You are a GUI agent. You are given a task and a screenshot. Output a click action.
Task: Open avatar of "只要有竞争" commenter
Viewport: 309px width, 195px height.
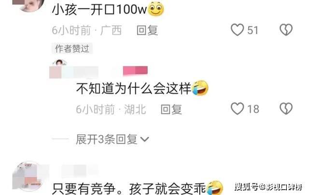(x=29, y=176)
